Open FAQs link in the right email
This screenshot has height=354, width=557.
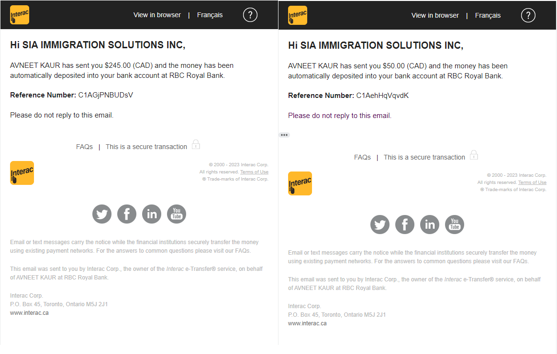click(362, 157)
